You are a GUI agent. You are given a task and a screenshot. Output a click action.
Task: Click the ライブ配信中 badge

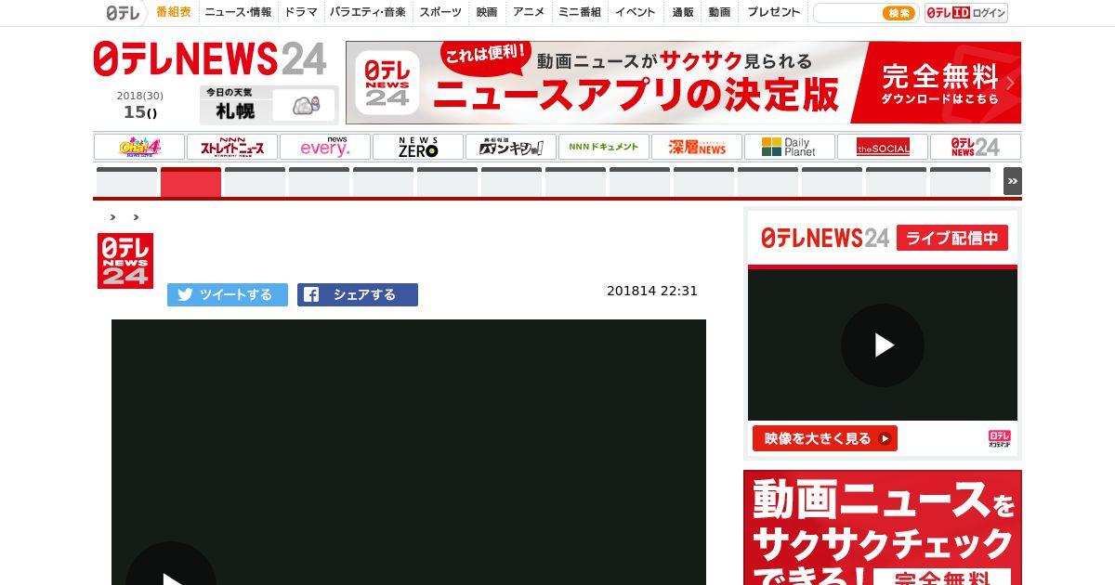(x=952, y=238)
